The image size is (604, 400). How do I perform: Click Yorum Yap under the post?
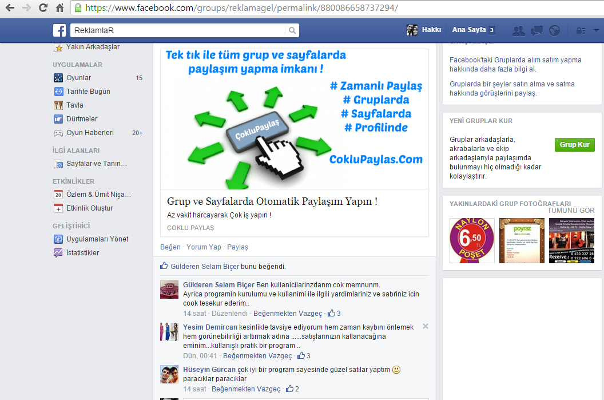click(x=204, y=247)
